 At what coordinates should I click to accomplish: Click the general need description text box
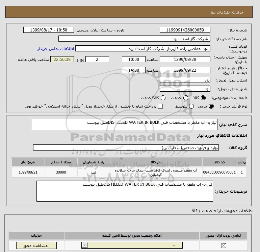pyautogui.click(x=125, y=124)
